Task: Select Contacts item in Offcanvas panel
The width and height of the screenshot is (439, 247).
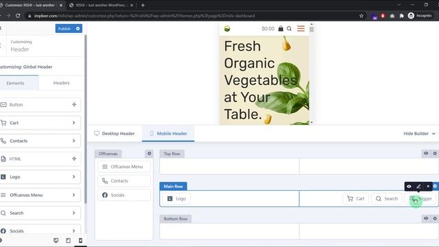Action: coord(124,181)
